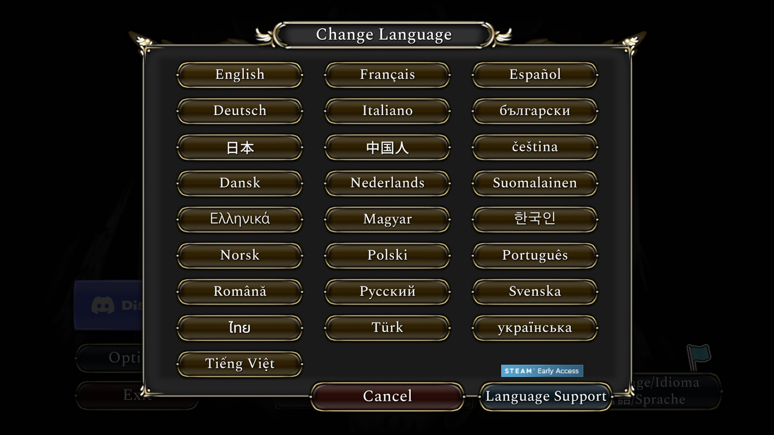
Task: Choose Русский as the language
Action: pos(387,291)
